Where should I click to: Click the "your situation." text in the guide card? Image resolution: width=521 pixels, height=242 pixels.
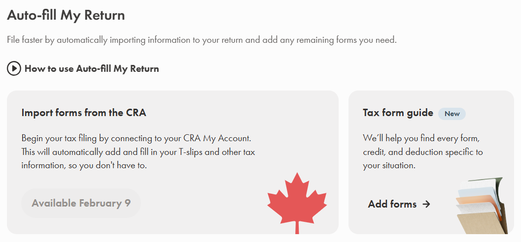coord(389,166)
